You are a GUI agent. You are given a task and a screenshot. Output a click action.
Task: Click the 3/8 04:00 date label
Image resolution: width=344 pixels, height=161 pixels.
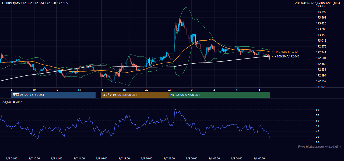point(237,159)
